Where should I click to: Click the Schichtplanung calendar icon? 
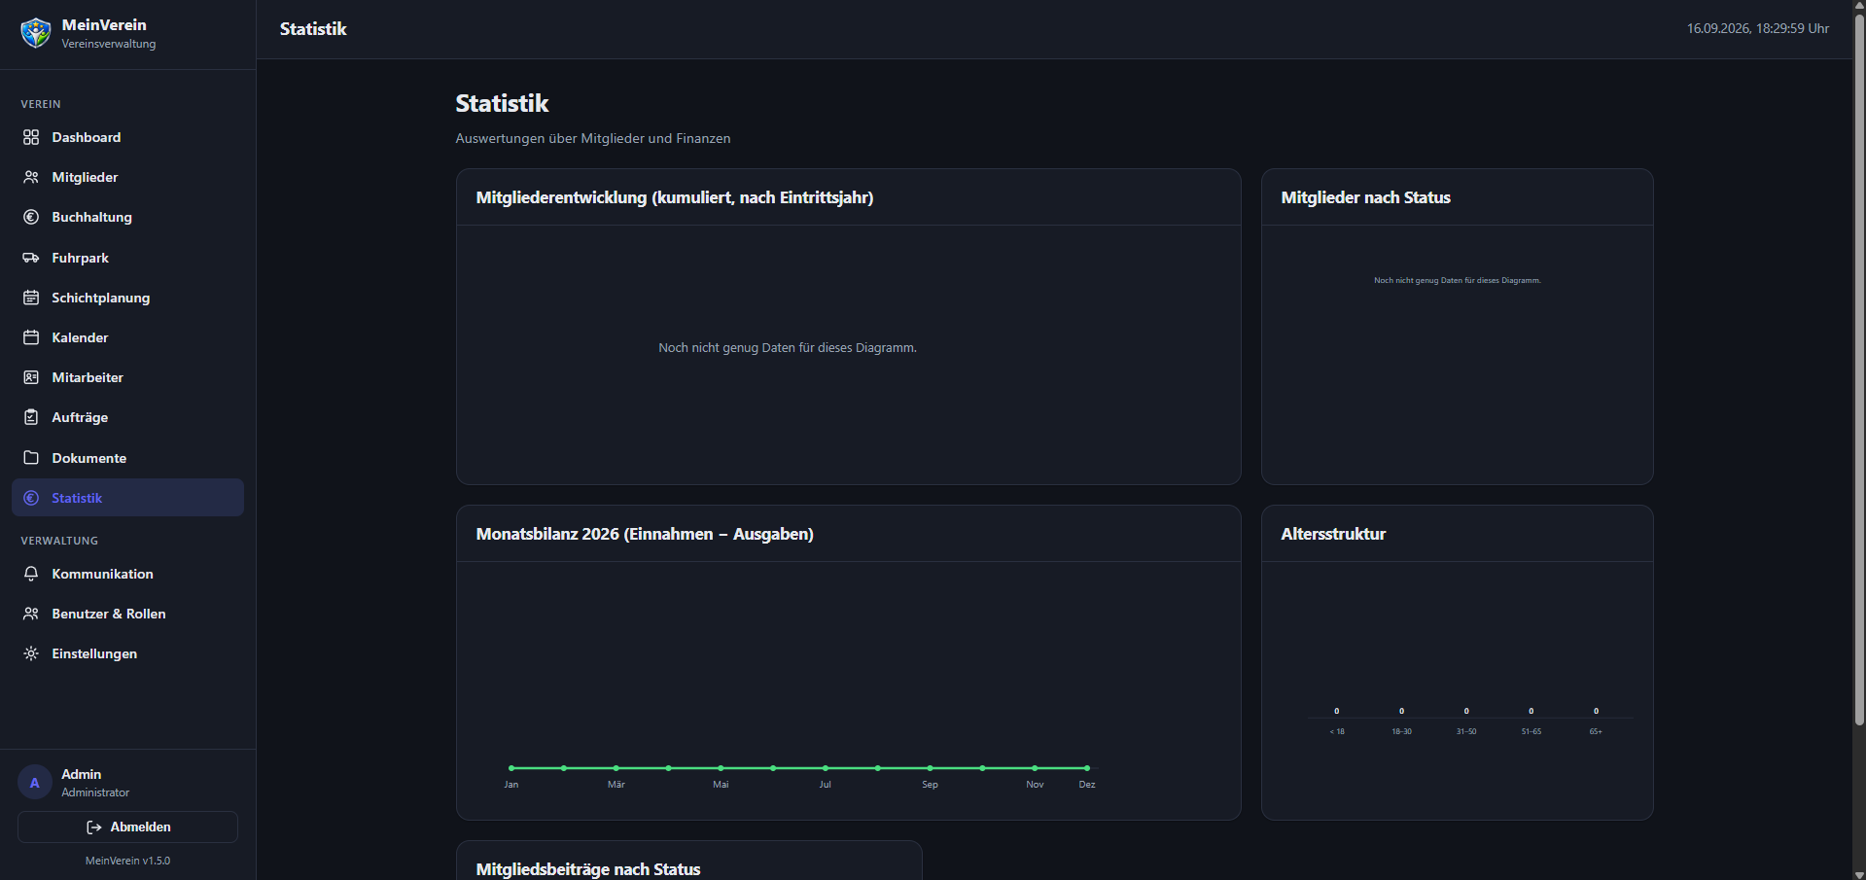pyautogui.click(x=31, y=298)
